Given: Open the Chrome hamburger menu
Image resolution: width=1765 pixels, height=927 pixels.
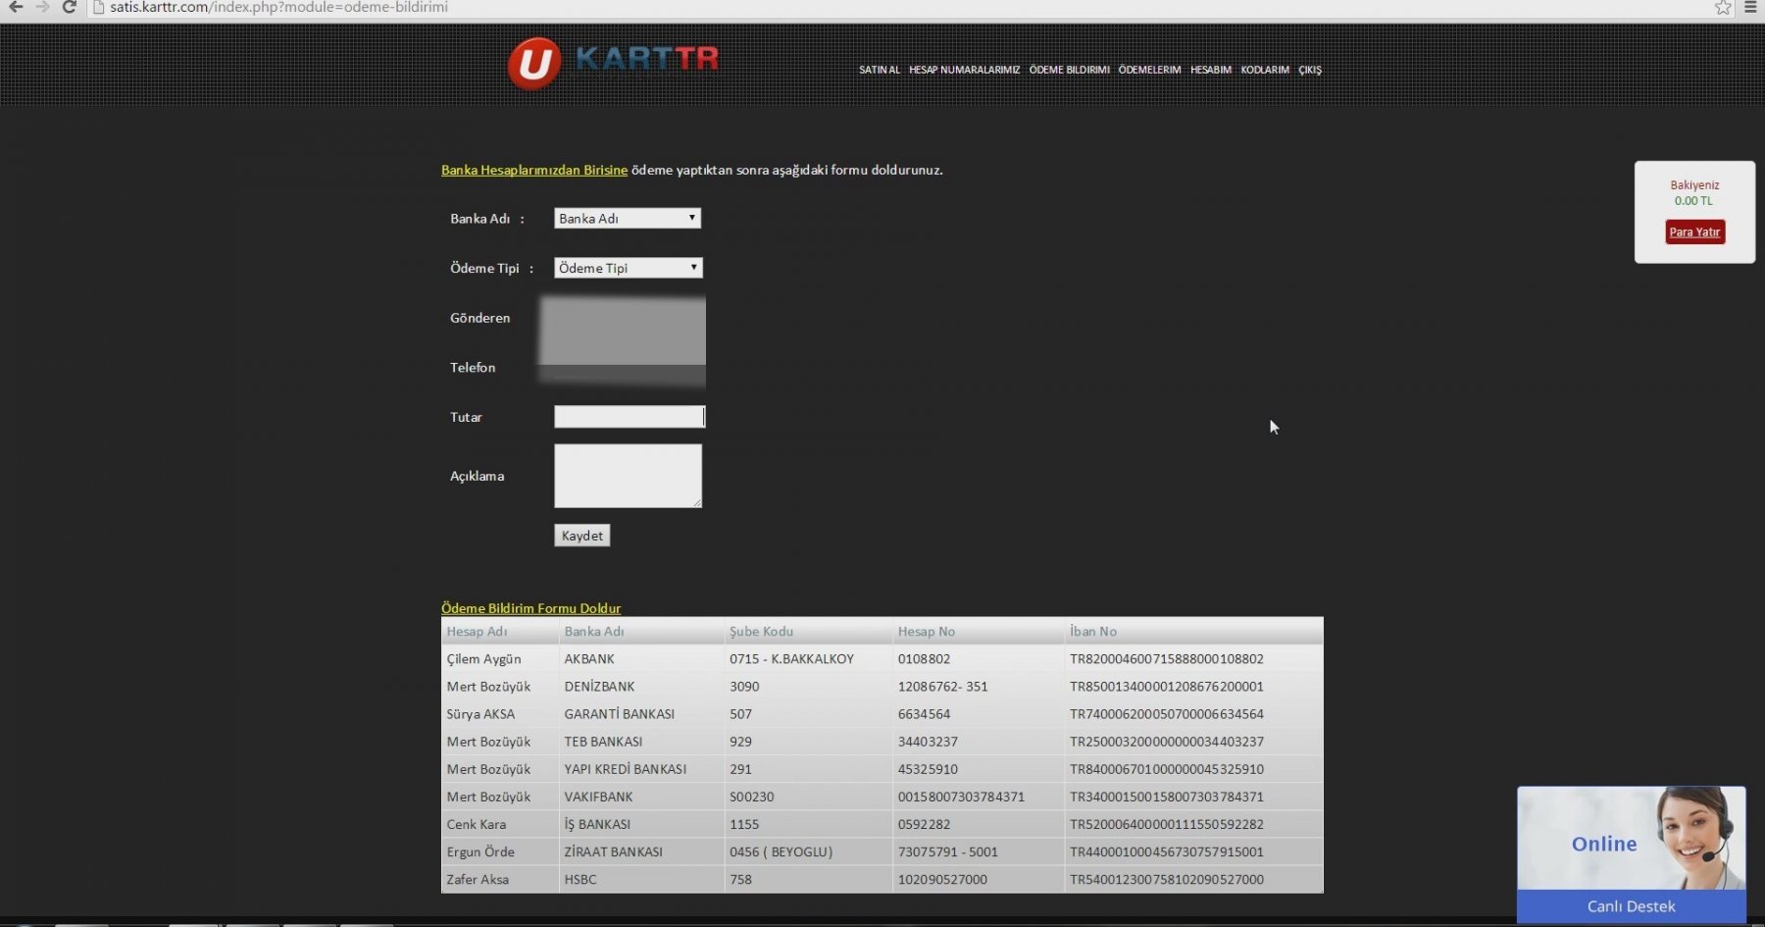Looking at the screenshot, I should (x=1750, y=7).
